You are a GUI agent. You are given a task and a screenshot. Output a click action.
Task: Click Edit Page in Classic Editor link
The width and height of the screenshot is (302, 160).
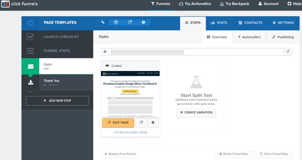pyautogui.click(x=131, y=132)
